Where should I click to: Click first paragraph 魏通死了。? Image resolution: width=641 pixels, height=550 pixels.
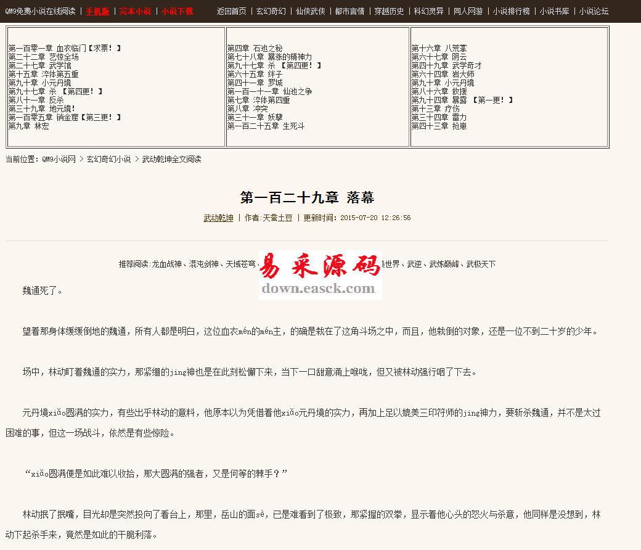[43, 291]
